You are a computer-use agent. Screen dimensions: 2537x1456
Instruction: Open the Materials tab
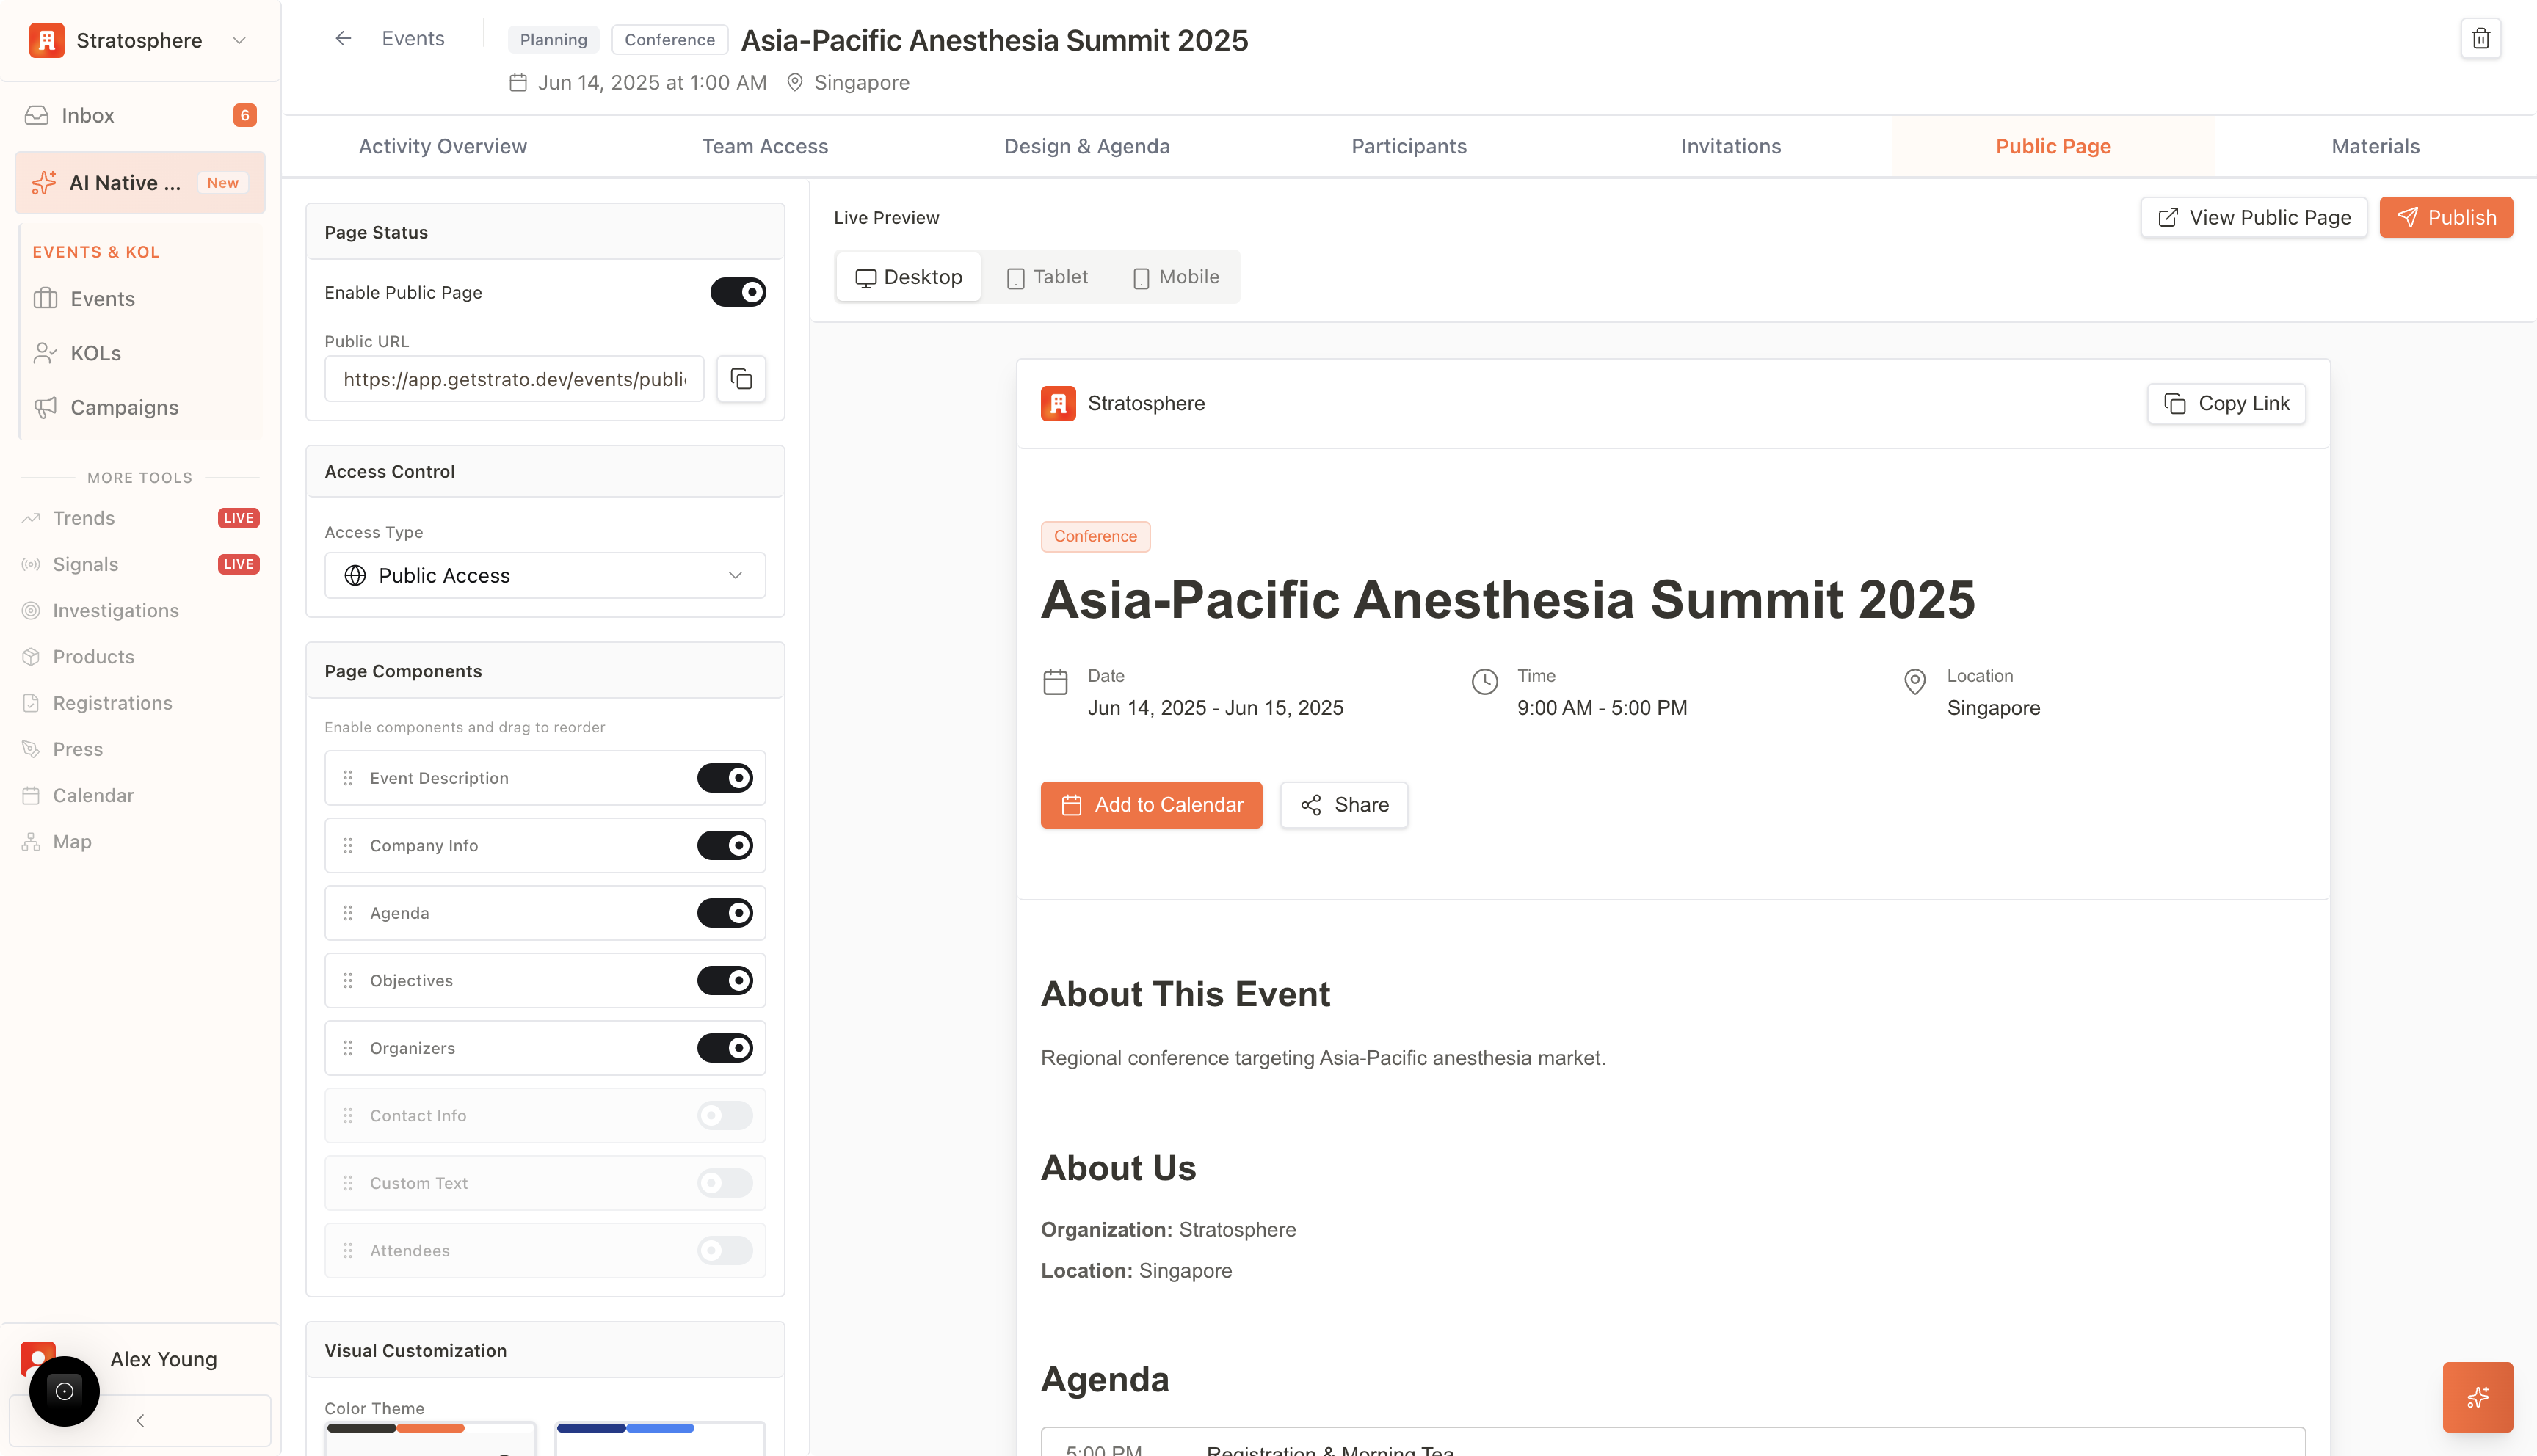[x=2375, y=146]
